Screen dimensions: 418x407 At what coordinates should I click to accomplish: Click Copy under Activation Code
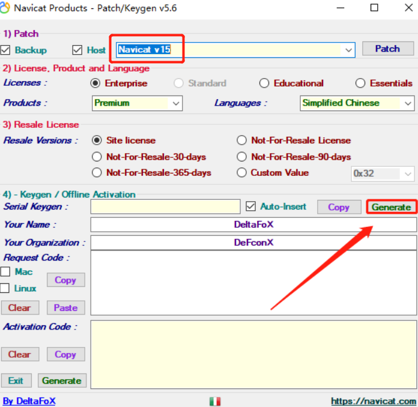click(x=66, y=354)
